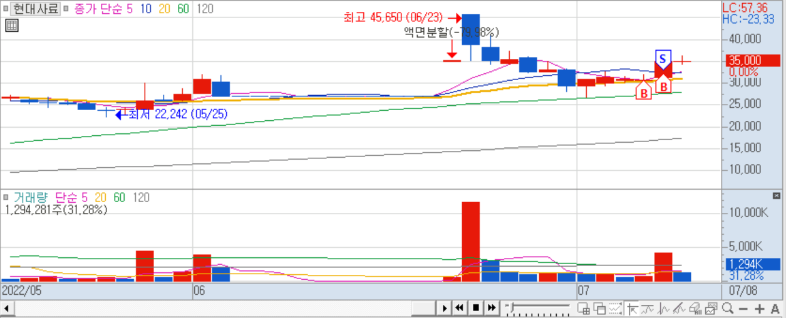The width and height of the screenshot is (786, 318).
Task: Click the line chart indicator icon
Action: point(663,308)
